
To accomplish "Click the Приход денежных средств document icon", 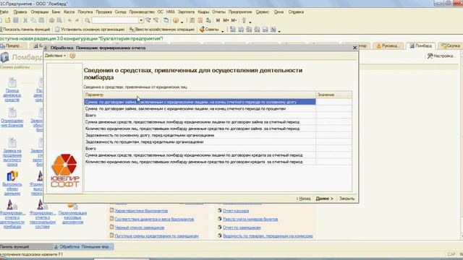I will pos(12,82).
